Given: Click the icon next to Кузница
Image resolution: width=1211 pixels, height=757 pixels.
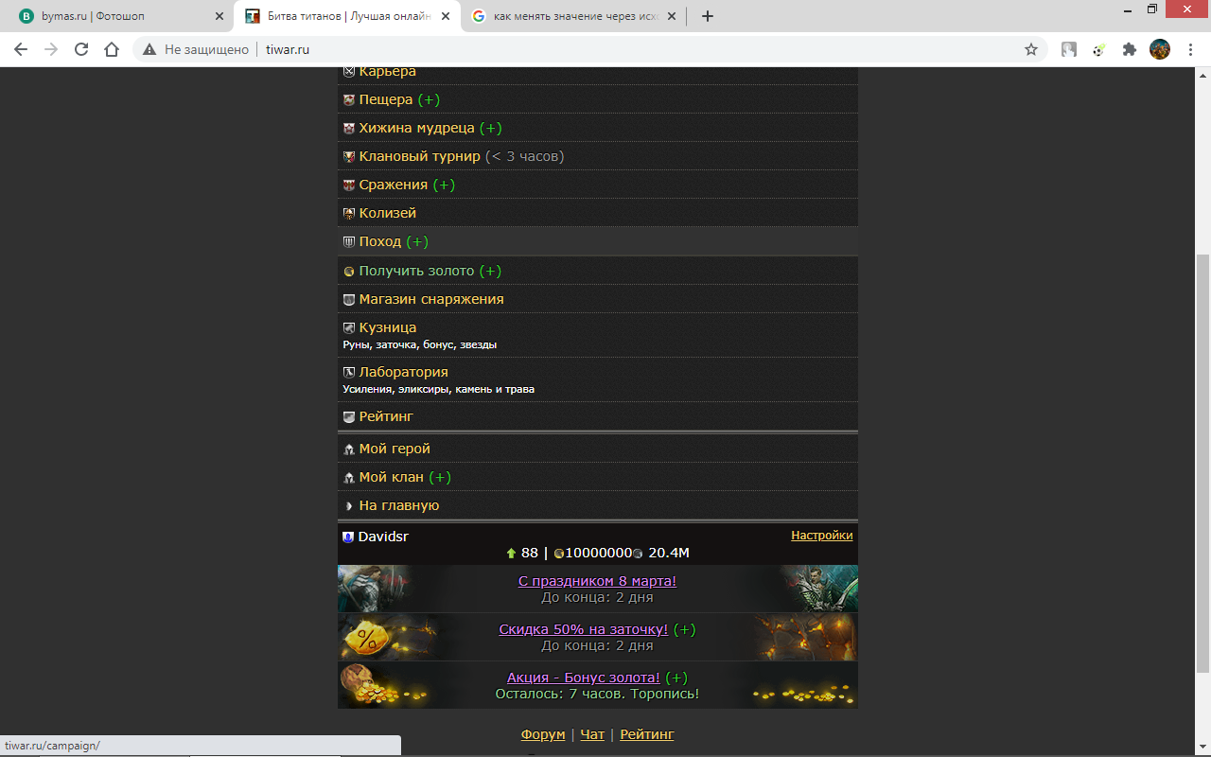Looking at the screenshot, I should (x=349, y=327).
